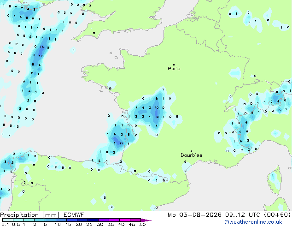Select the 15–20 mm legend swatch
Viewport: 292px width, 226px height.
[x=71, y=220]
